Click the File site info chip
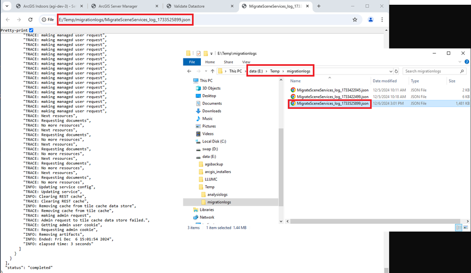The width and height of the screenshot is (471, 273). click(x=48, y=19)
